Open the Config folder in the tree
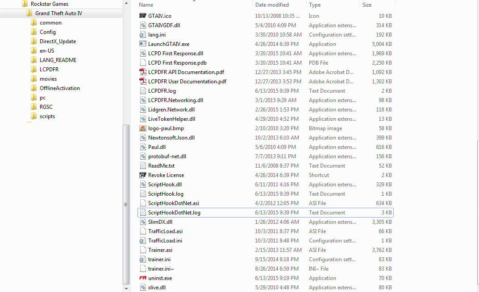Viewport: 479px width, 292px height. point(48,32)
